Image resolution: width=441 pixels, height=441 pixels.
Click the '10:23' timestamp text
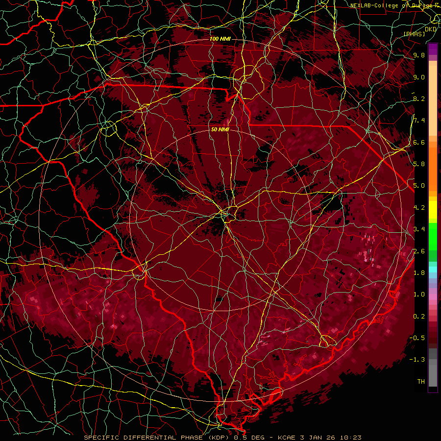(x=350, y=438)
